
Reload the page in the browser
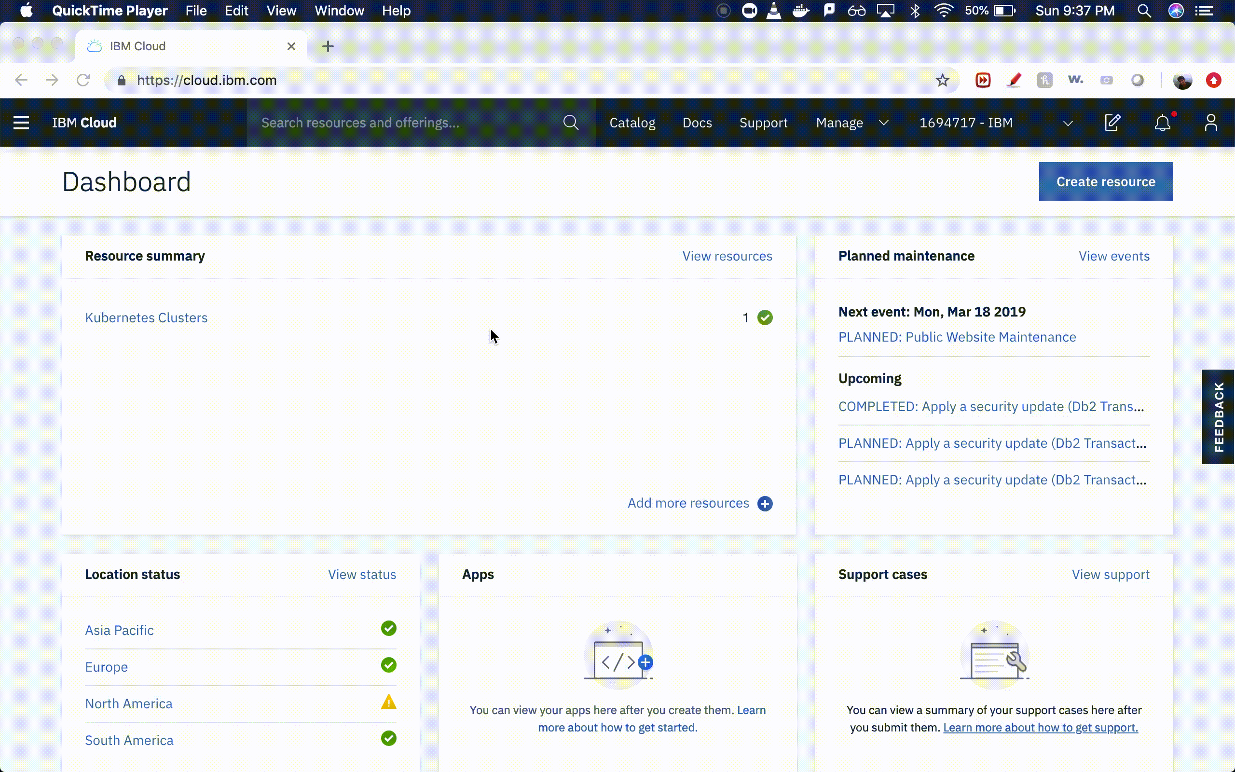[83, 80]
